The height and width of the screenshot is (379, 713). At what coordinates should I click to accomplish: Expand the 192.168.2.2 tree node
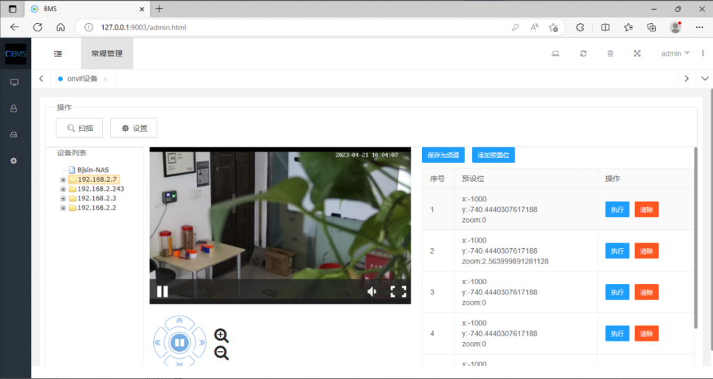point(63,208)
